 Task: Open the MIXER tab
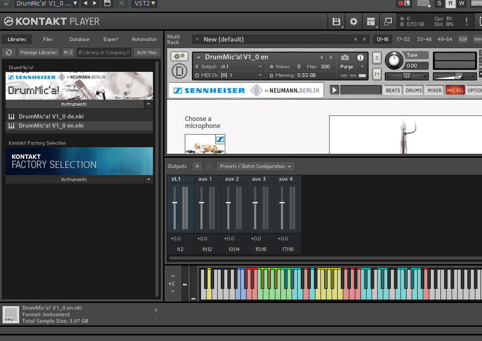pyautogui.click(x=434, y=91)
